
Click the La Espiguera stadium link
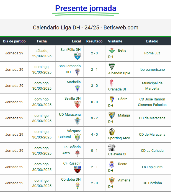pos(152,167)
